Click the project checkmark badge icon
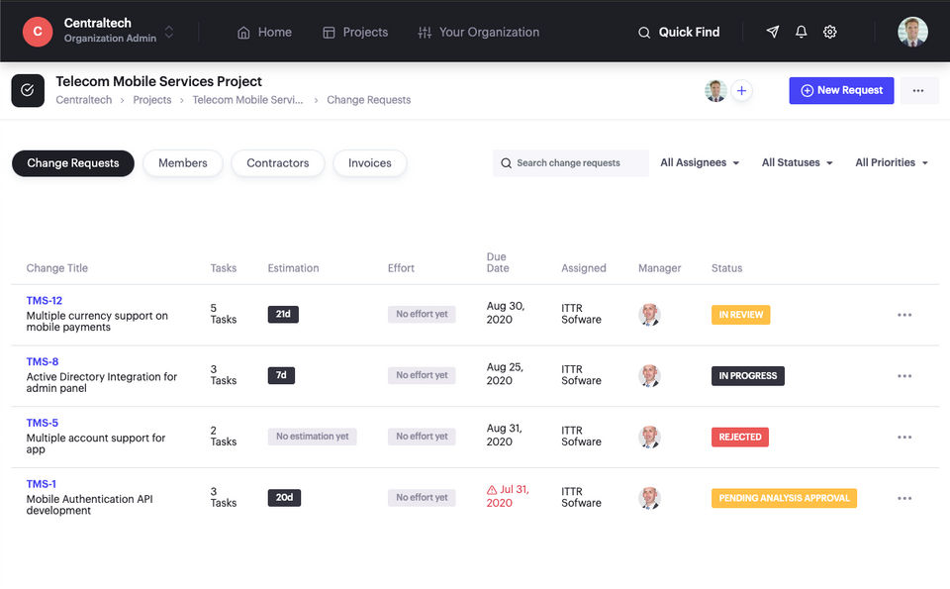 pos(28,90)
